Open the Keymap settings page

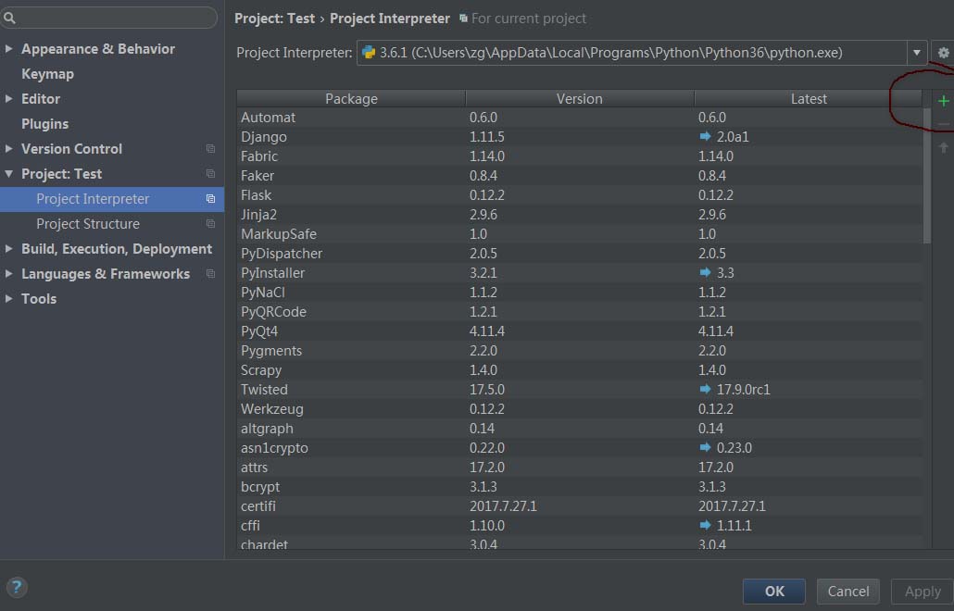(x=47, y=73)
